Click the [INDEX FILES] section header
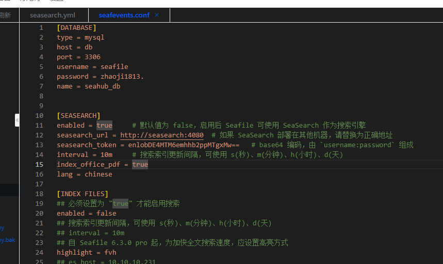443x264 pixels. point(83,194)
